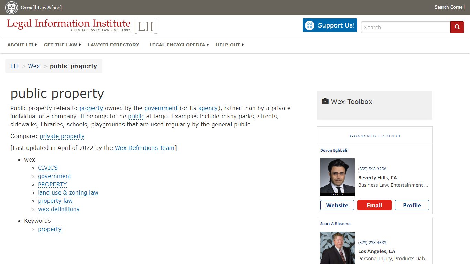Click Doron Eghbali's Profile button
The width and height of the screenshot is (470, 264).
pos(412,205)
